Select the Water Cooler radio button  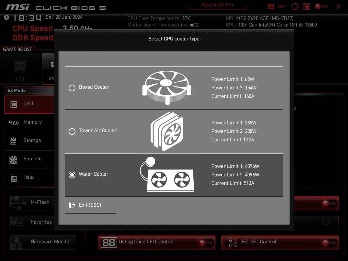tap(72, 175)
